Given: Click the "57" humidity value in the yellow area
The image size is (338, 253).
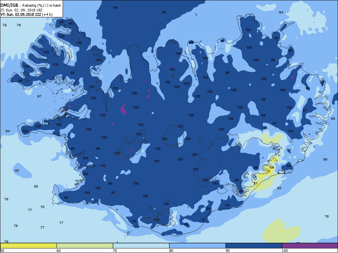Looking at the screenshot, I should click(x=256, y=184).
